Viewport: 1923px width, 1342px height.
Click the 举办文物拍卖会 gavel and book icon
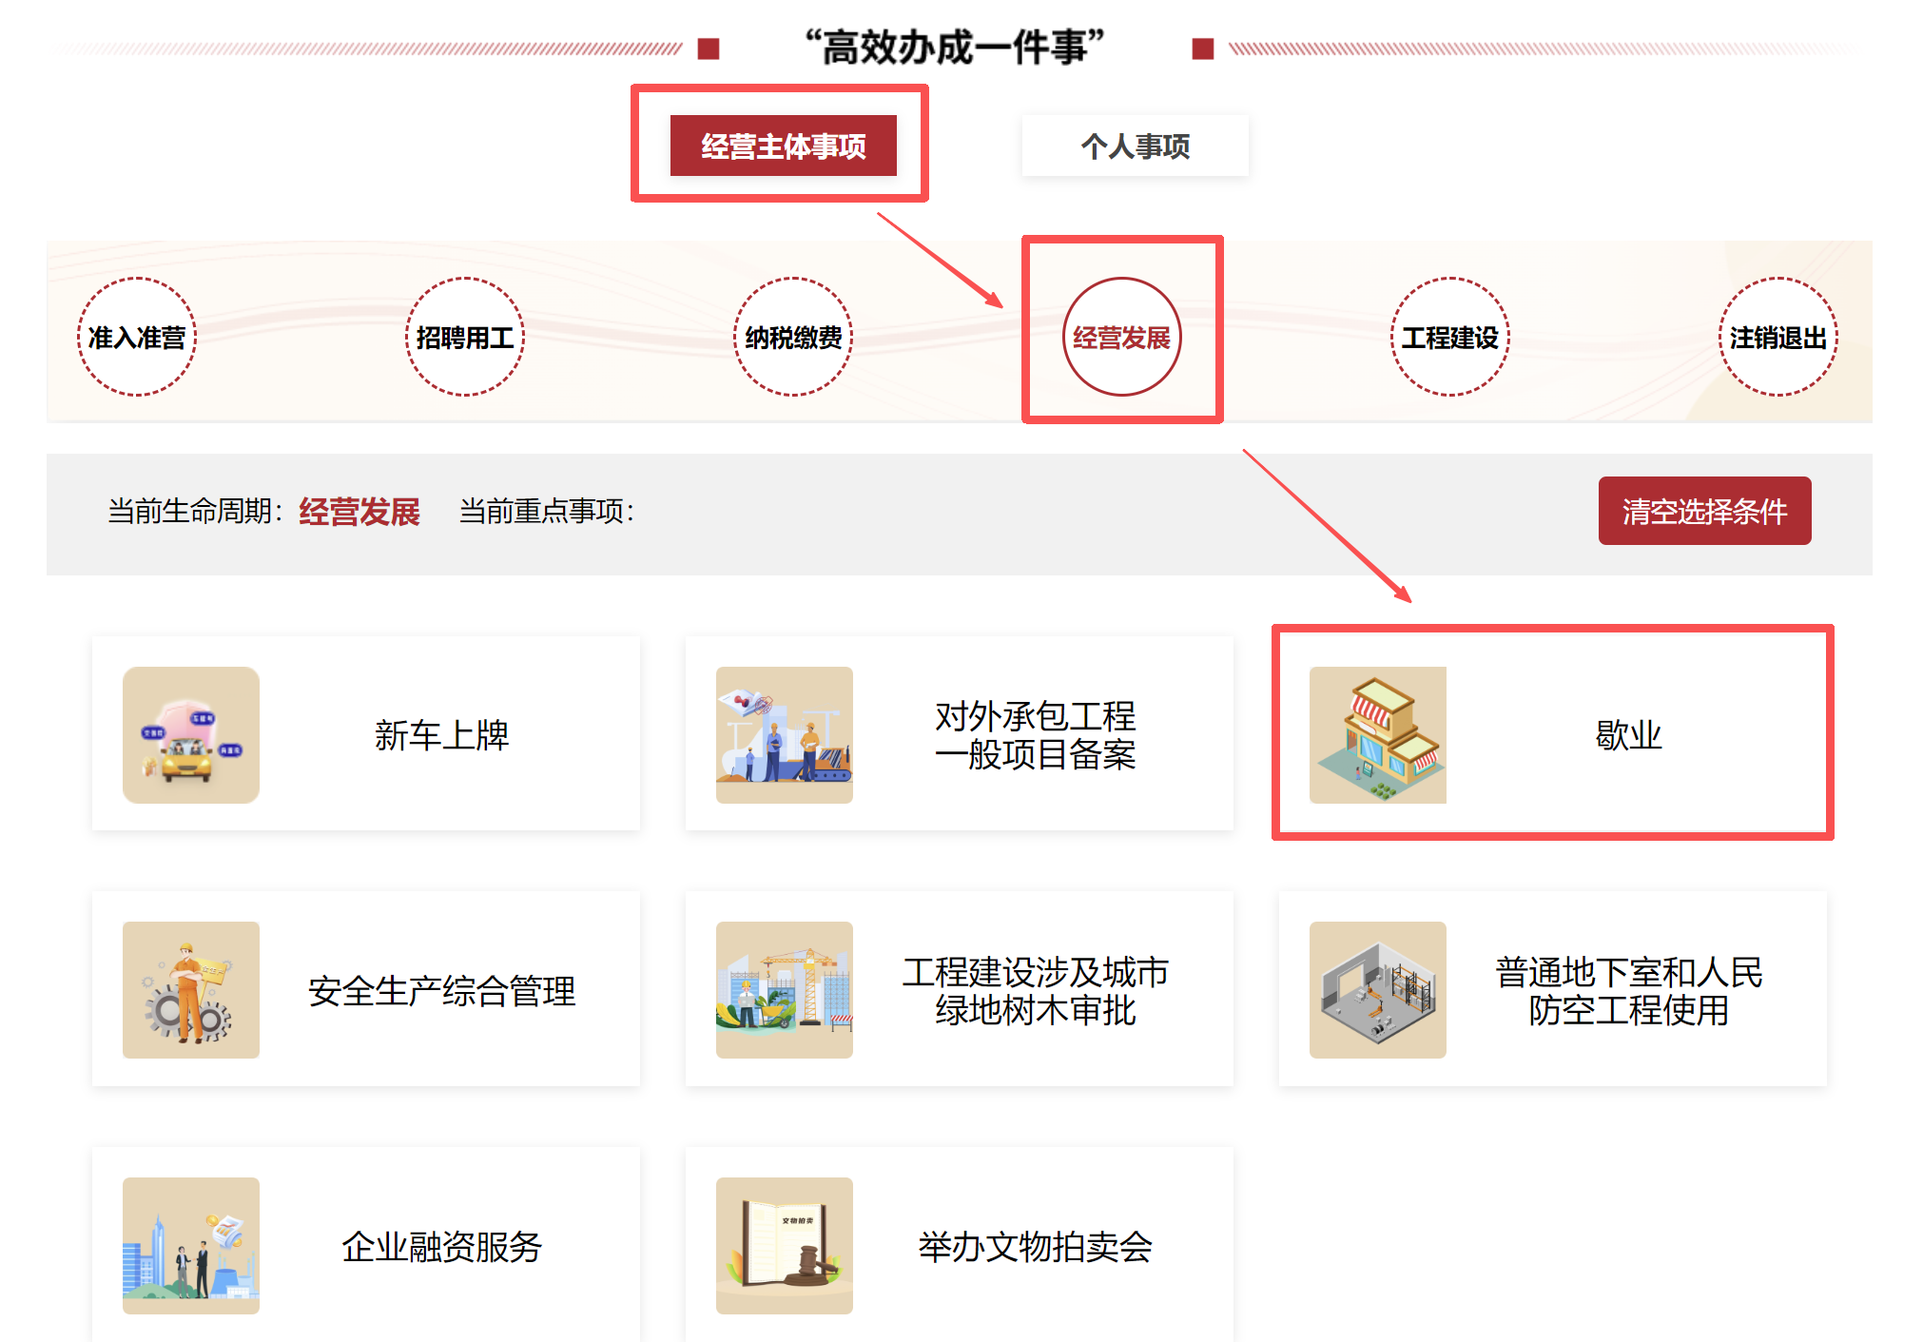point(785,1246)
